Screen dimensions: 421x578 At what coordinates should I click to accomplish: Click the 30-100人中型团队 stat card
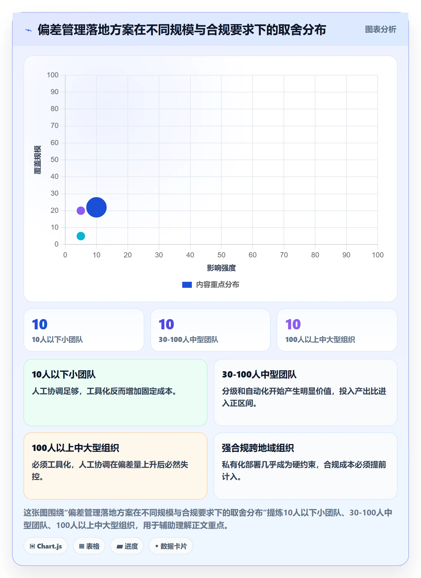click(x=210, y=330)
